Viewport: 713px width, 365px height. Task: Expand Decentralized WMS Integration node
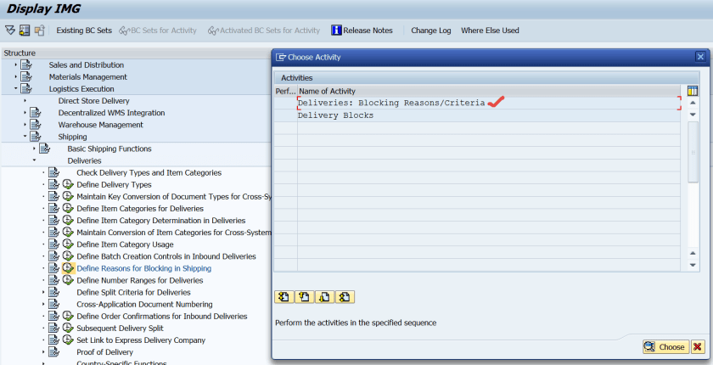point(25,113)
